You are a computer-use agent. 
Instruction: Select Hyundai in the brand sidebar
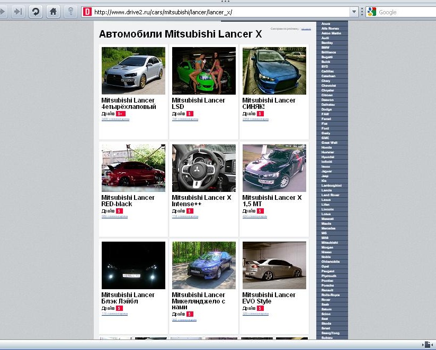click(x=327, y=157)
